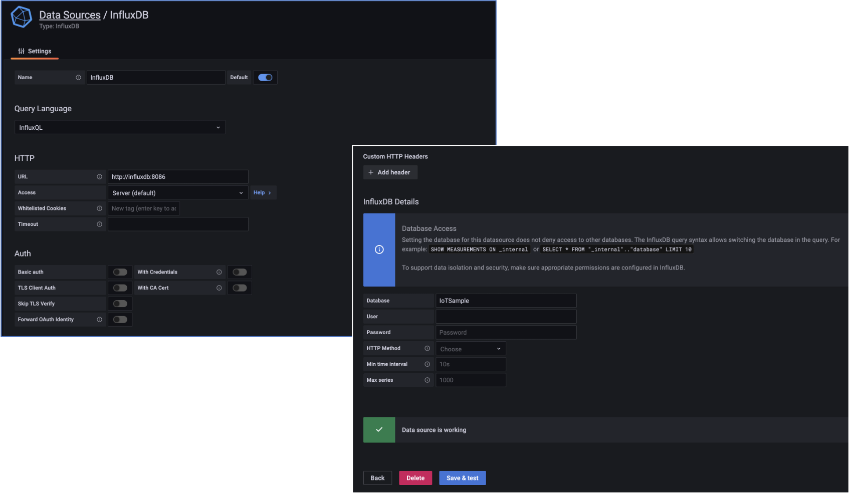850x494 pixels.
Task: Click the info icon beside With CA Cert
Action: click(x=219, y=288)
